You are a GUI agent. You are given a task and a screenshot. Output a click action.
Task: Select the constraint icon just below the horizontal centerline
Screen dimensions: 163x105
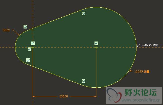pyautogui.click(x=30, y=49)
